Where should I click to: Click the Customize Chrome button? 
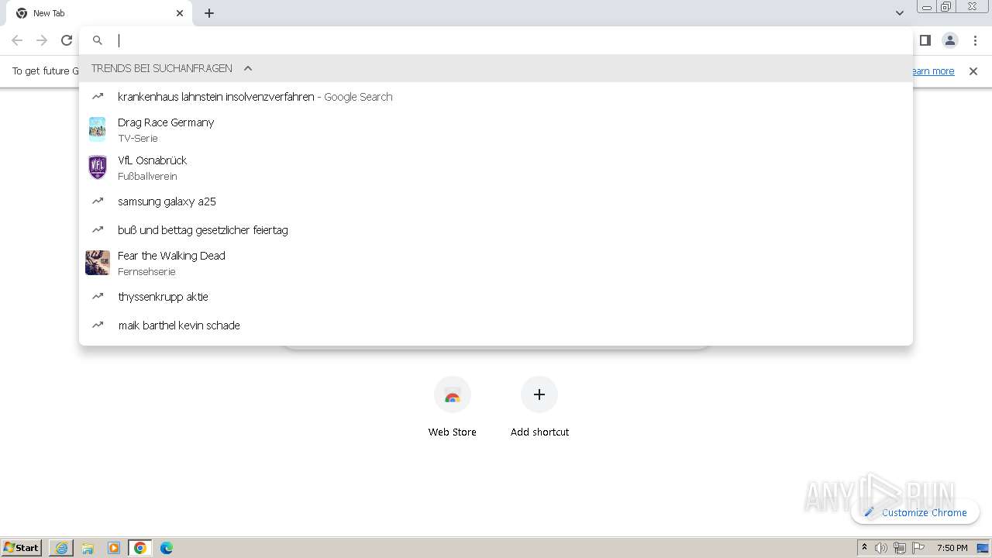[x=915, y=512]
